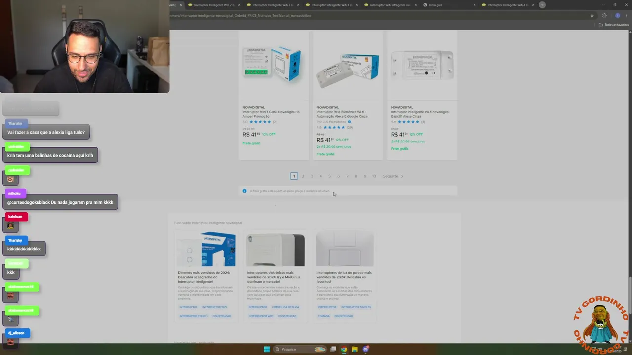The width and height of the screenshot is (632, 355).
Task: Go to results page 3
Action: click(312, 176)
